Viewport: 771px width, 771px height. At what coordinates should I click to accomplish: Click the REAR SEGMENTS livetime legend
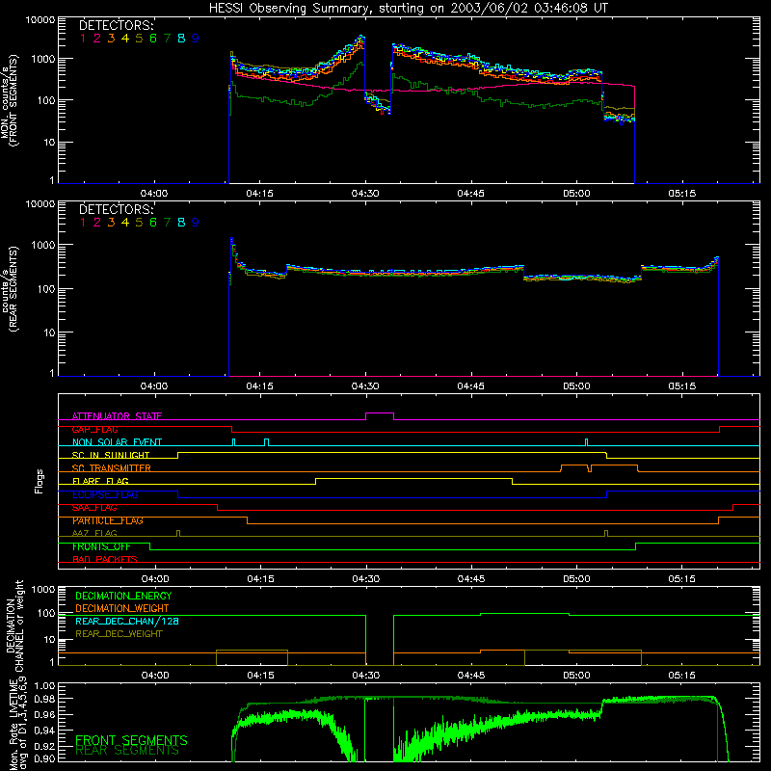127,751
